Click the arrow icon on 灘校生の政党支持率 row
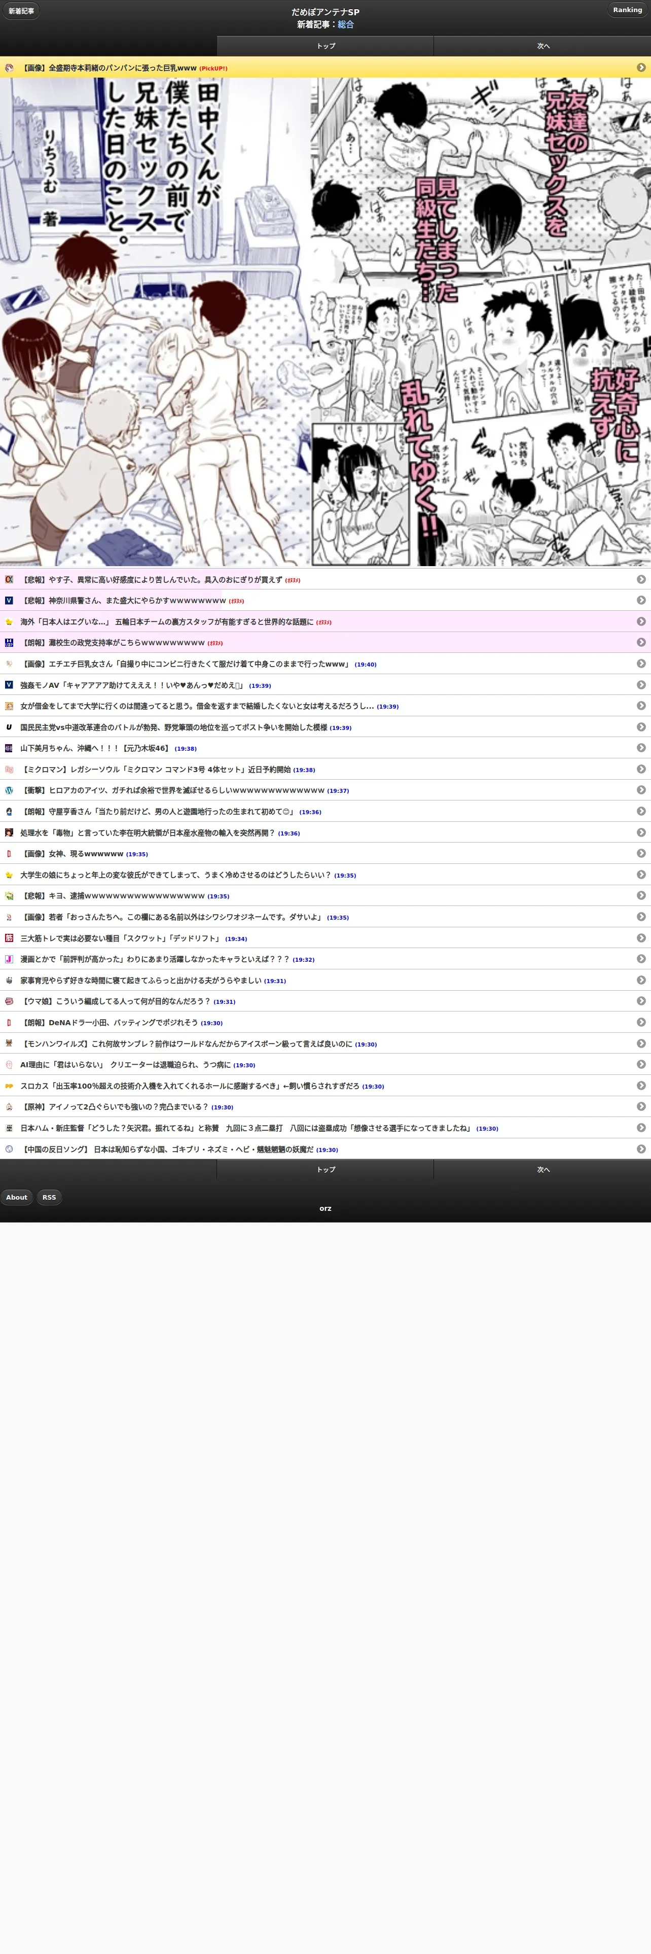 pyautogui.click(x=641, y=643)
